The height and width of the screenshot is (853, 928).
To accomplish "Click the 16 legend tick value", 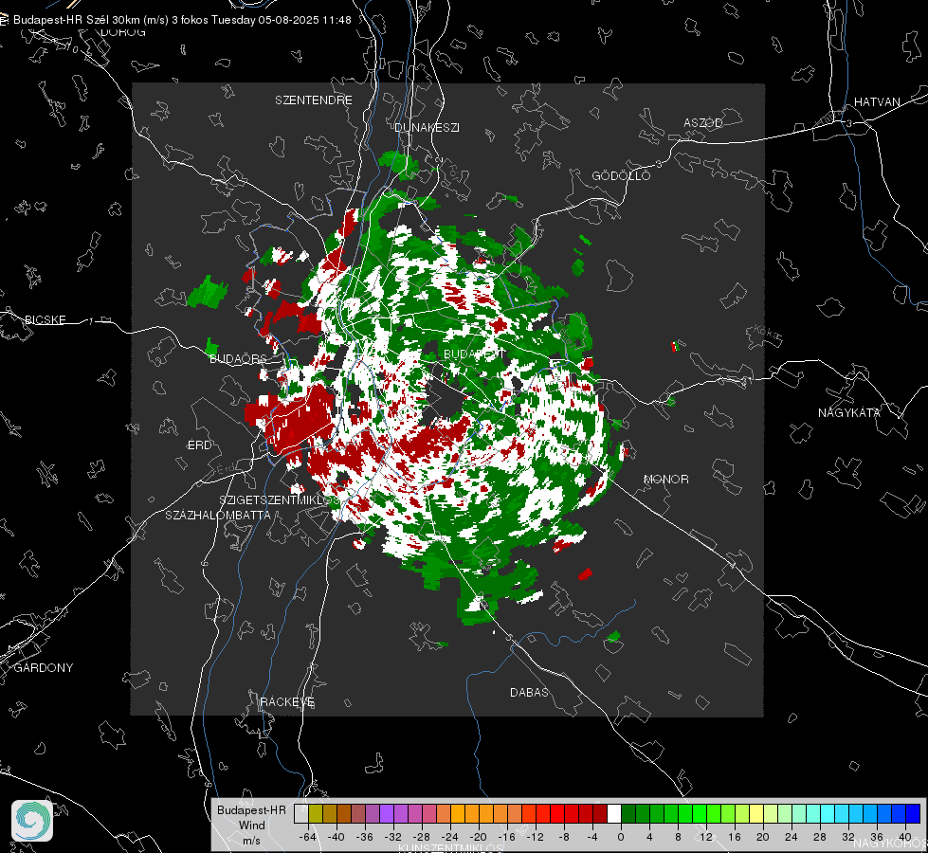I will tap(735, 837).
